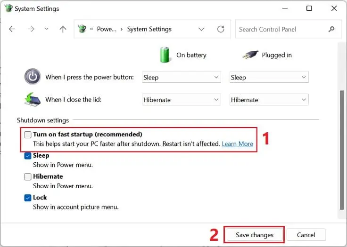Screen dimensions: 347x247
Task: Click the Refresh icon in address bar
Action: pos(221,29)
